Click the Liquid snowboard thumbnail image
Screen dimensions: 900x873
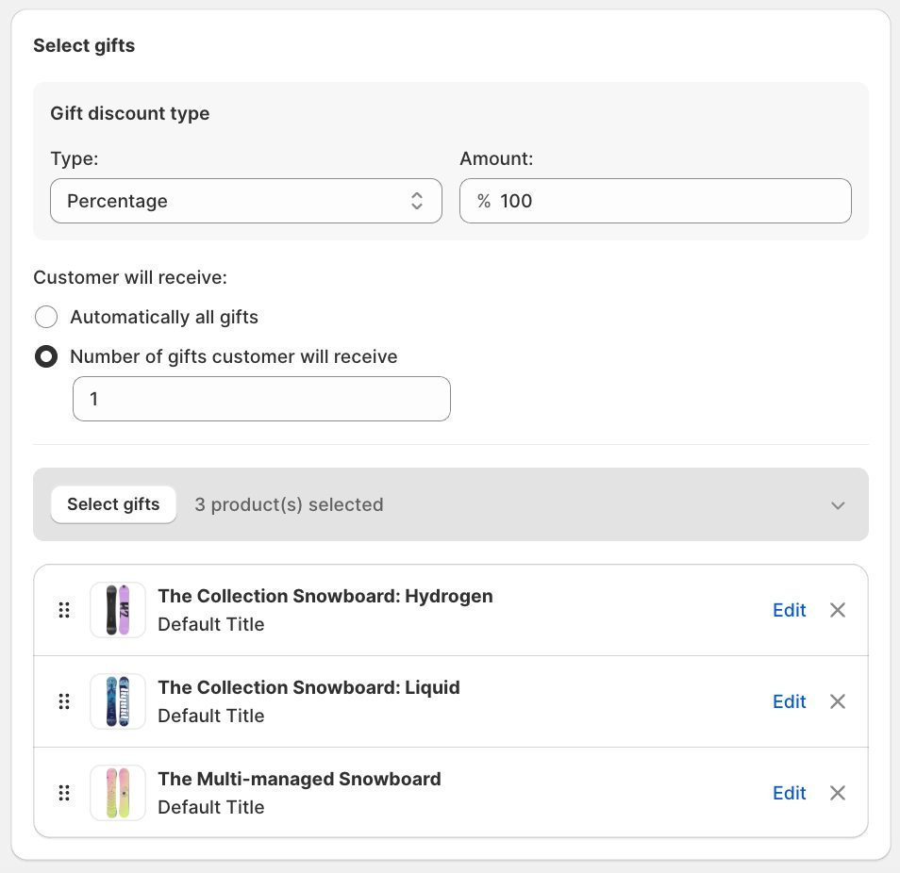(x=118, y=701)
